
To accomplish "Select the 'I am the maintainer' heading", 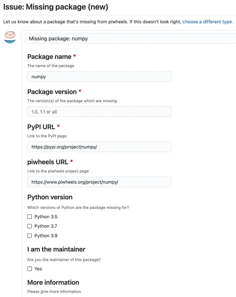I will click(x=56, y=249).
